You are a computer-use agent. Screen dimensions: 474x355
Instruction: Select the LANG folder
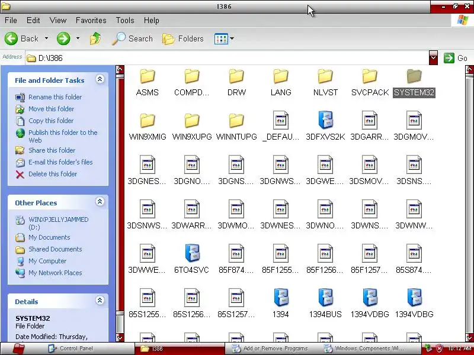point(281,82)
